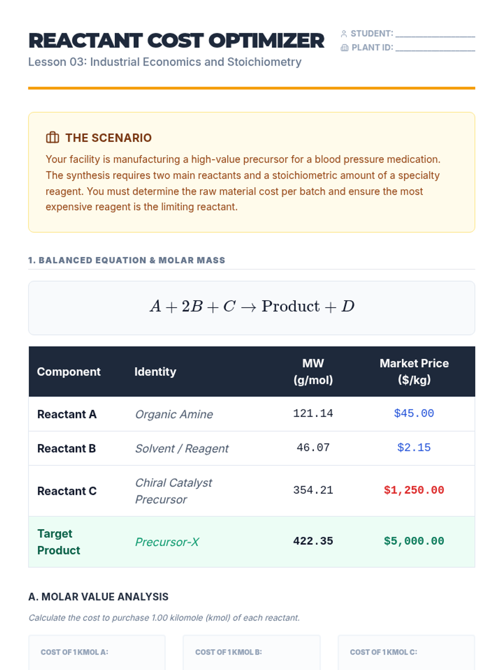Click the Student name blank line
Image resolution: width=503 pixels, height=670 pixels.
coord(435,33)
